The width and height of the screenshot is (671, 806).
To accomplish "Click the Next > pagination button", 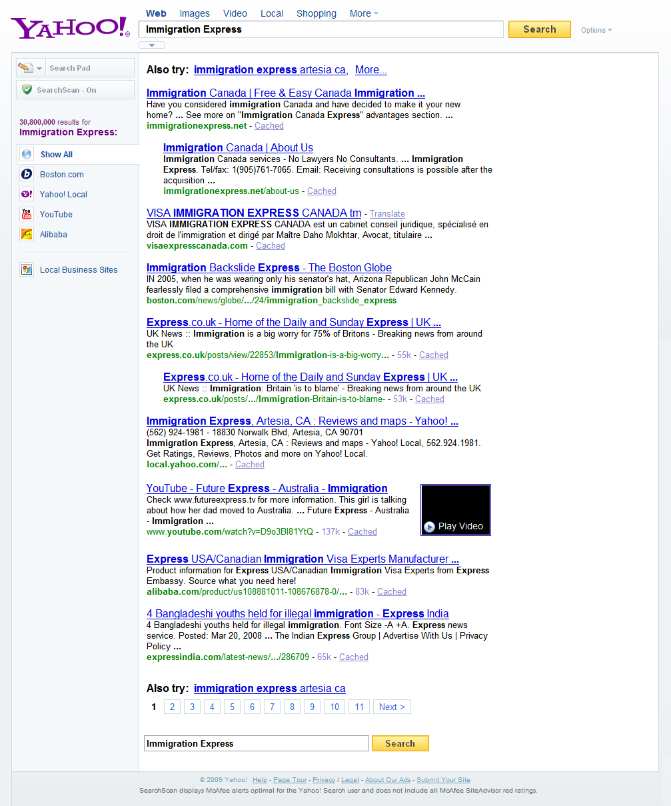I will click(392, 707).
